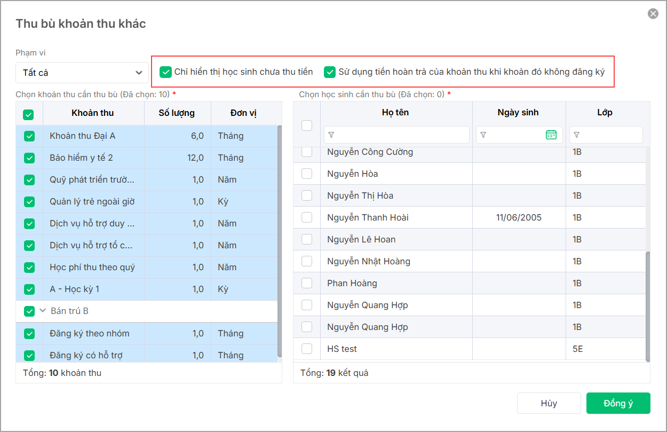
Task: Select the checkbox for Nguyễn Thanh Hoài
Action: 307,217
